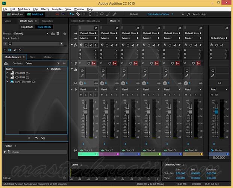Click the Time Selection tool icon
The image size is (233, 188).
point(90,14)
